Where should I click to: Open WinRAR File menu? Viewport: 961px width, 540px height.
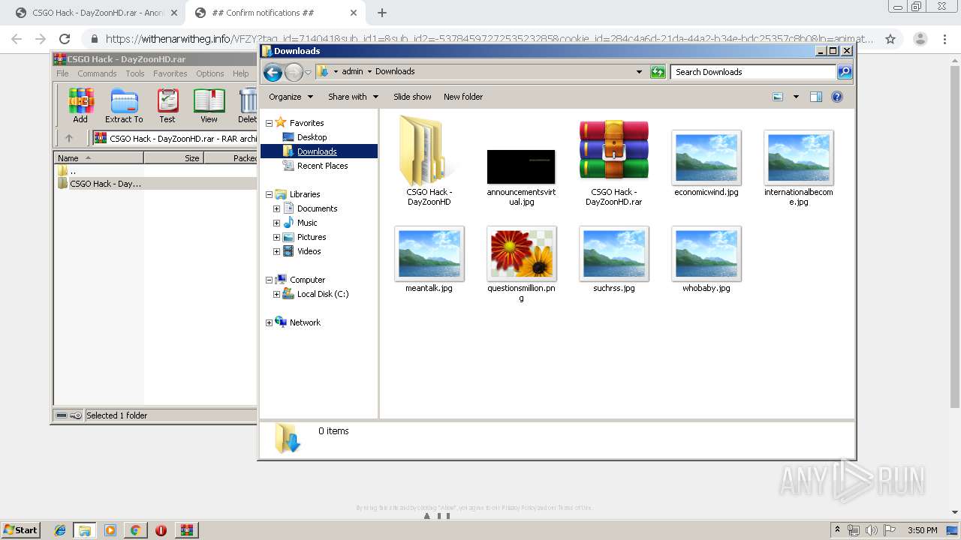pyautogui.click(x=62, y=73)
